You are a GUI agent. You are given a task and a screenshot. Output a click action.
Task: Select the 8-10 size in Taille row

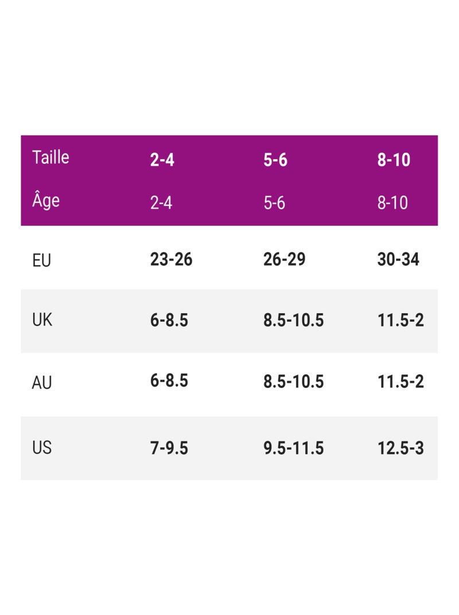click(x=394, y=160)
